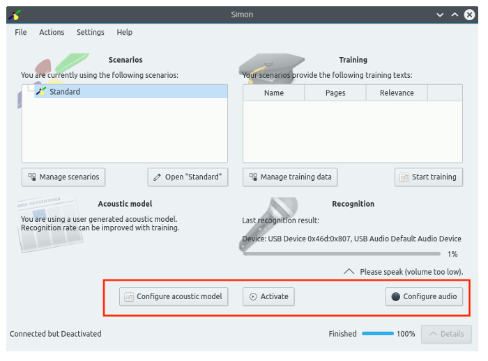Click the Standard scenario icon

(x=41, y=92)
